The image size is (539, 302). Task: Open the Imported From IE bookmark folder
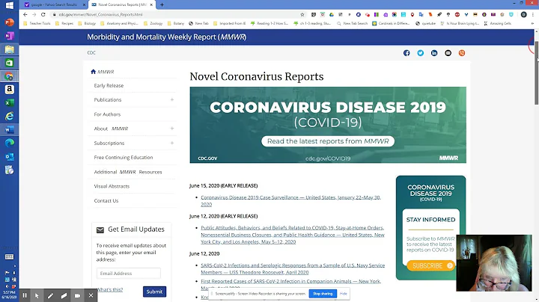(229, 23)
